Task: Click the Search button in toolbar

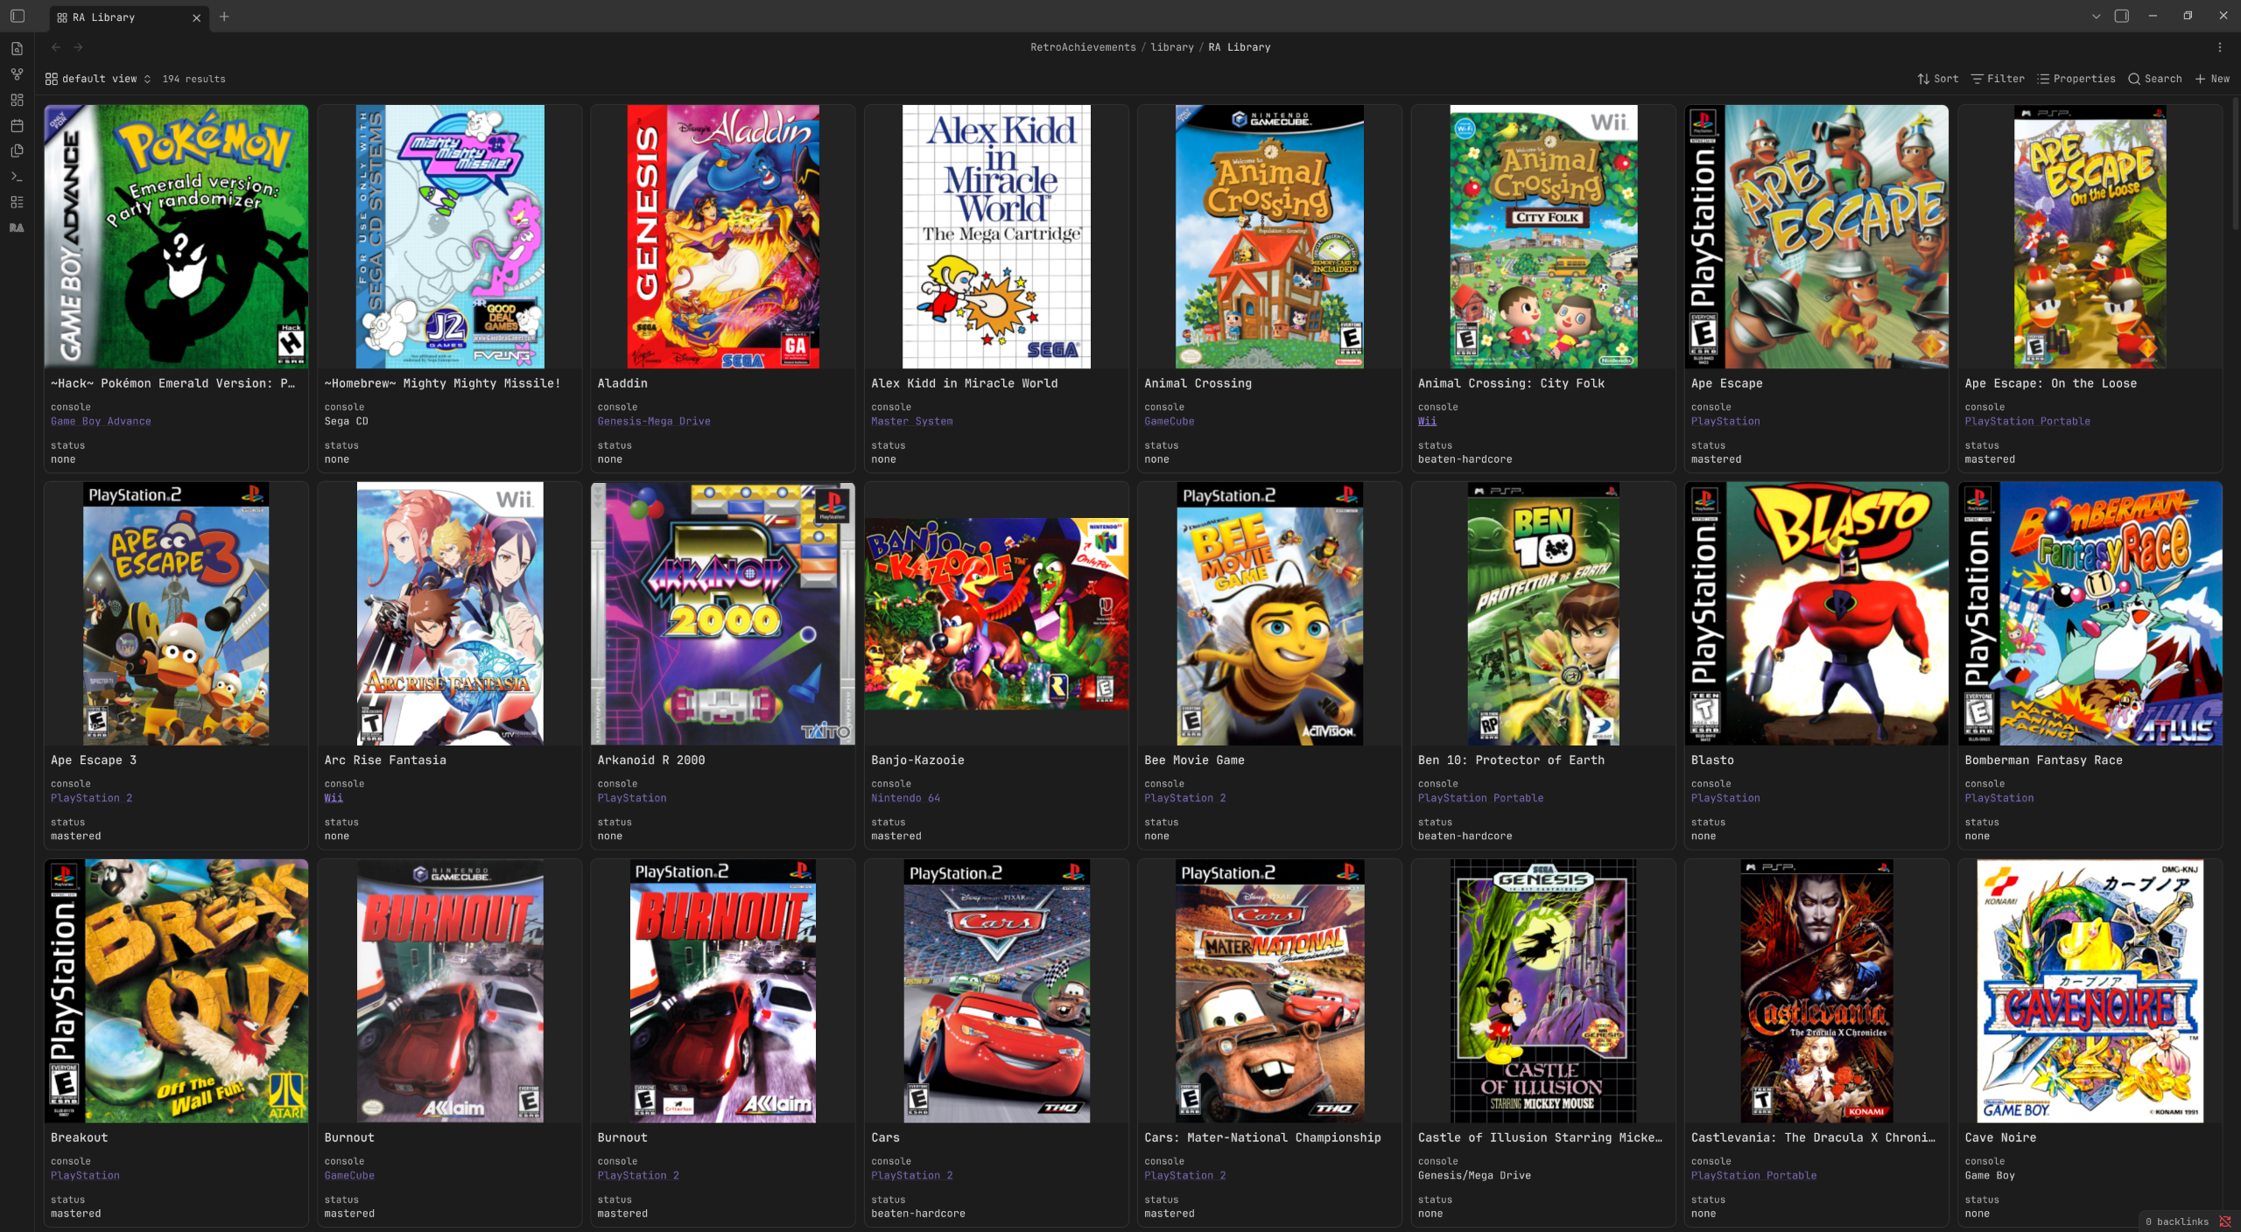Action: point(2154,79)
